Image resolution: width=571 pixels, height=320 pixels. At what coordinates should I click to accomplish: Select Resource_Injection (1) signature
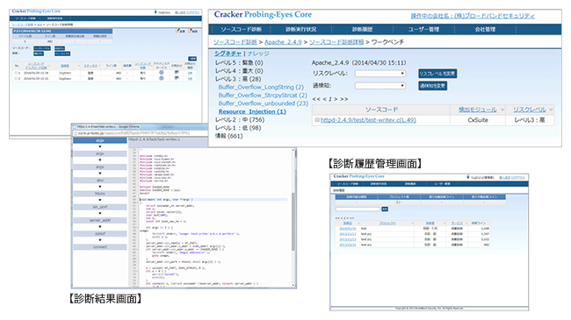click(x=252, y=111)
